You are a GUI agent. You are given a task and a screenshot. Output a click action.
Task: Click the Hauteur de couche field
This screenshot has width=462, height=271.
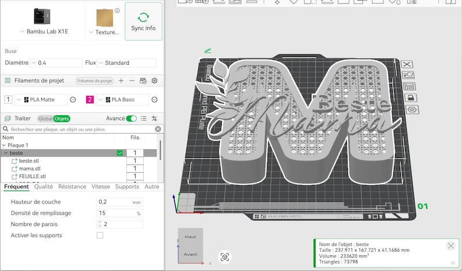tap(120, 202)
